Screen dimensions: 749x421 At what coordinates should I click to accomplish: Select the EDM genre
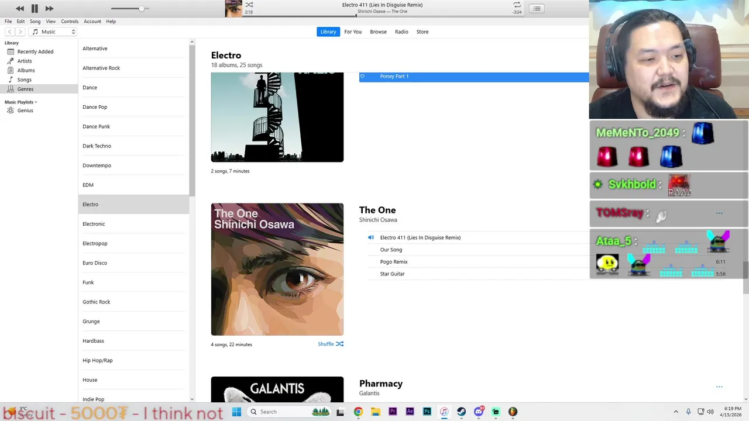click(133, 185)
